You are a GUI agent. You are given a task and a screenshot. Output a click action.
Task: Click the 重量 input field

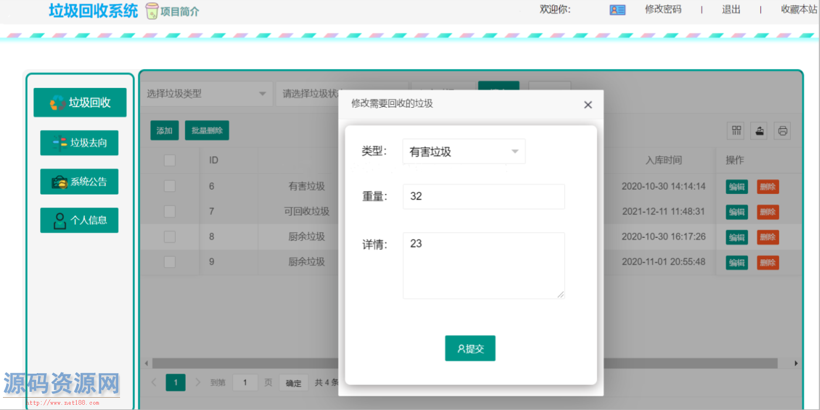pyautogui.click(x=483, y=197)
